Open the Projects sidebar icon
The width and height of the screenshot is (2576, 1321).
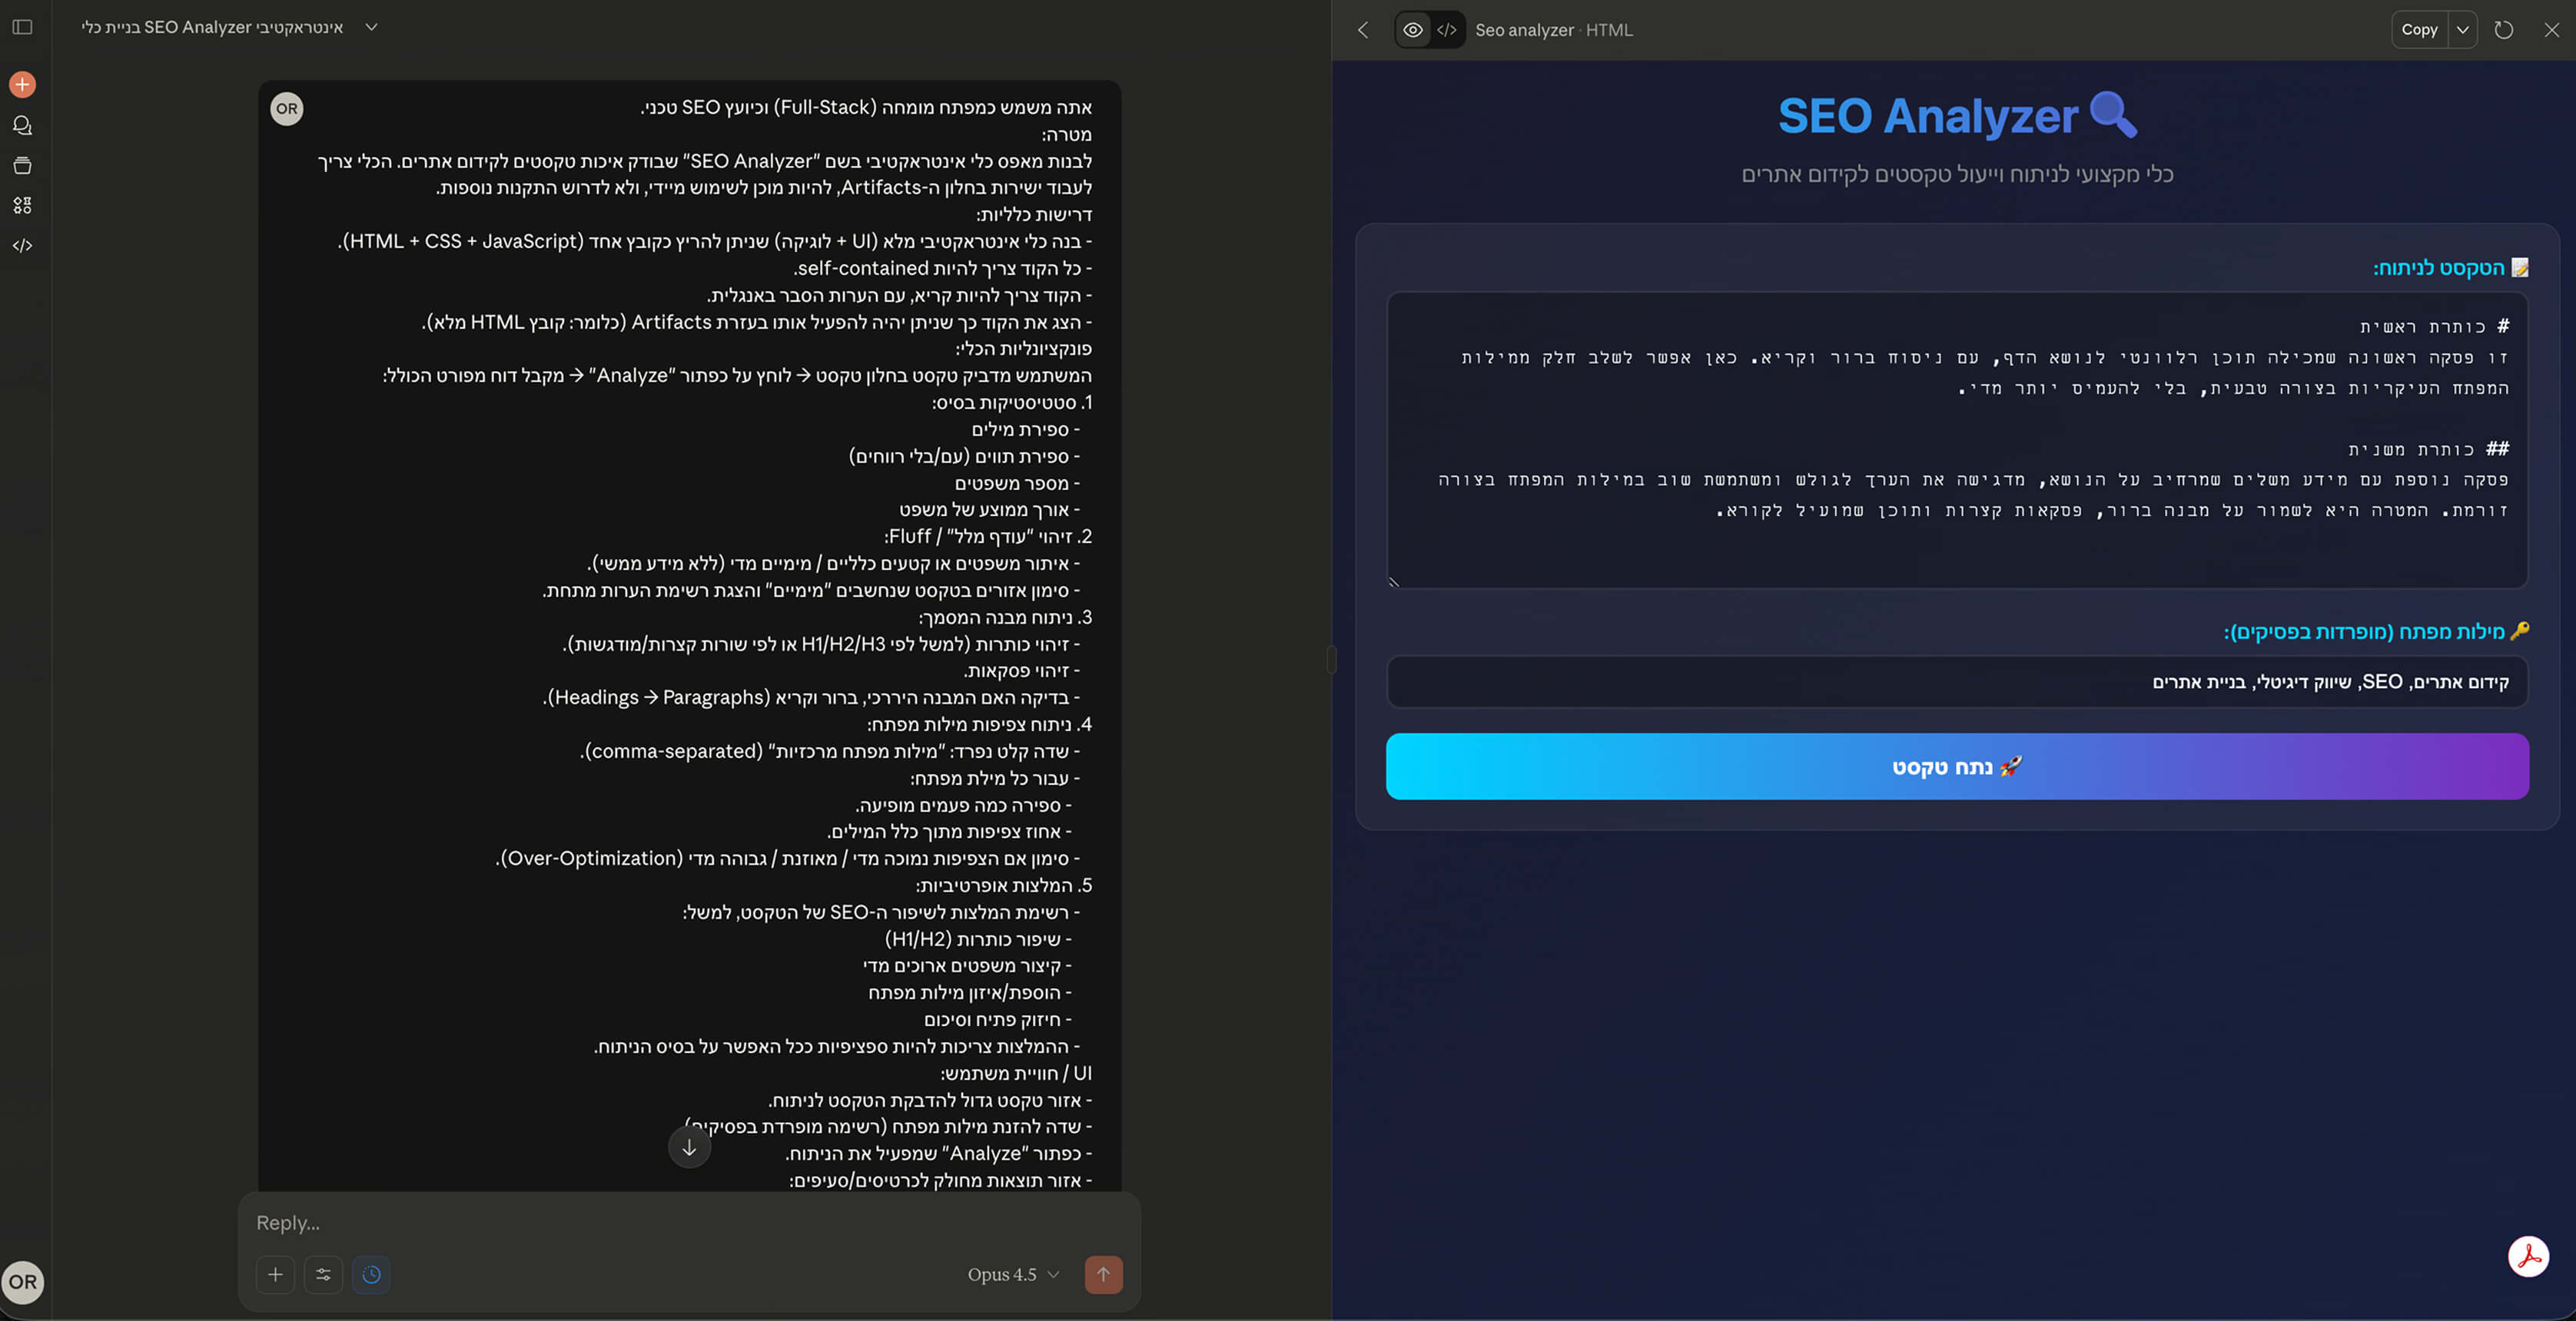[x=22, y=165]
